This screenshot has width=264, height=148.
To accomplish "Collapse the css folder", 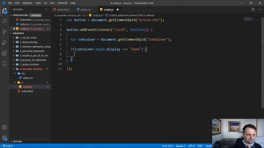I will pyautogui.click(x=23, y=73).
